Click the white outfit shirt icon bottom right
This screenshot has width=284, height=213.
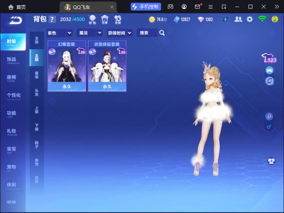pyautogui.click(x=271, y=161)
